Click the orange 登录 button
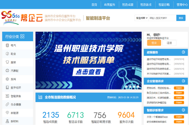189x125 pixels. pyautogui.click(x=154, y=43)
